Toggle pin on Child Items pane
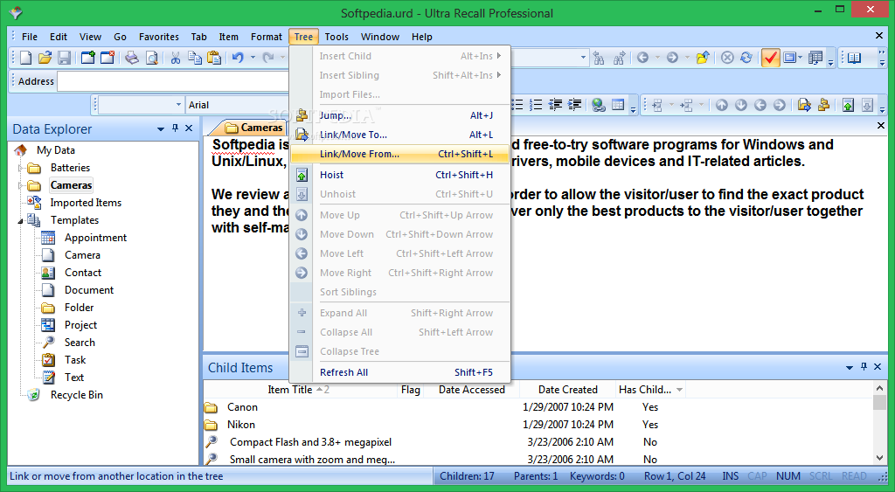Image resolution: width=895 pixels, height=492 pixels. click(864, 367)
